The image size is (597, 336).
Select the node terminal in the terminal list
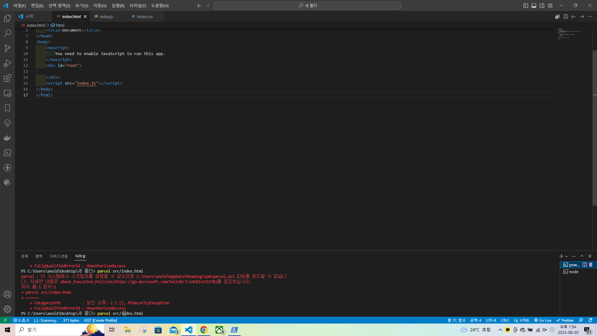[573, 272]
